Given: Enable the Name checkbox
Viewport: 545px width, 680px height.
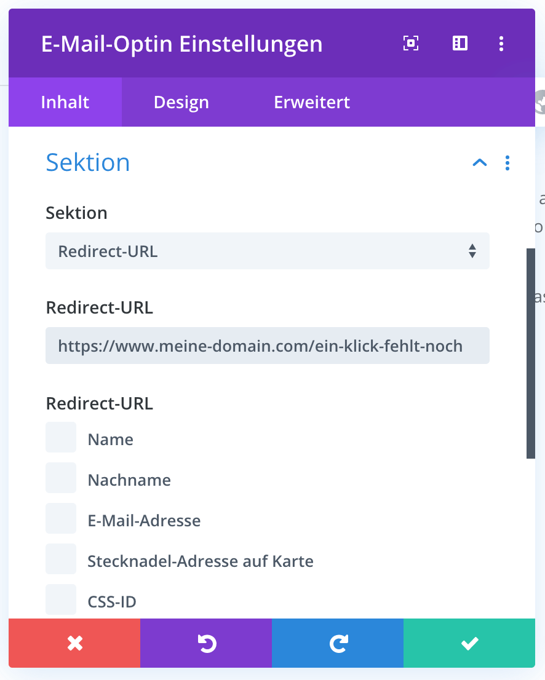Looking at the screenshot, I should coord(61,437).
